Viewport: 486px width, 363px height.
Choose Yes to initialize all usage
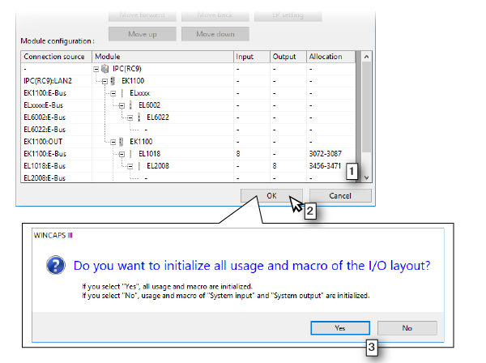click(341, 327)
